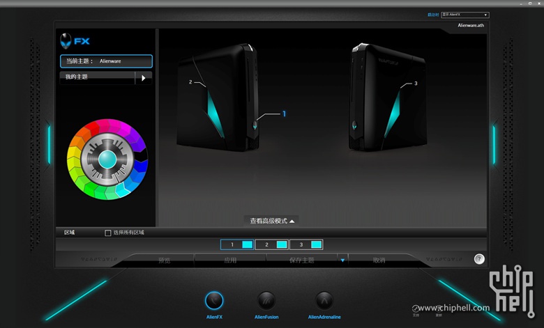
Task: Click the 保存主题 button
Action: (x=301, y=260)
